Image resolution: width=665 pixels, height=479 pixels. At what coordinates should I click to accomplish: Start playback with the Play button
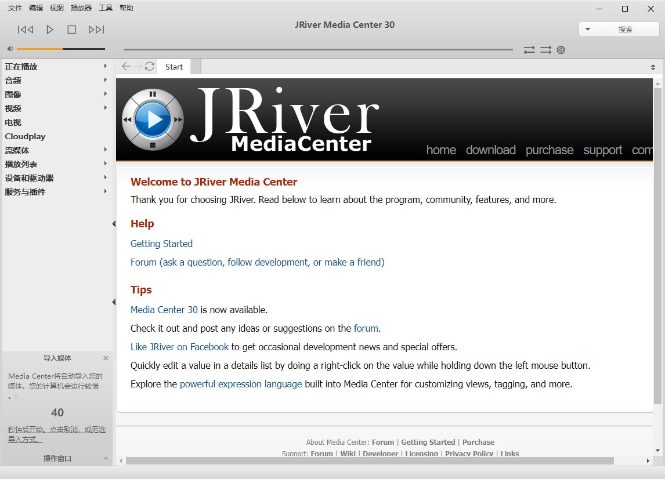point(50,30)
